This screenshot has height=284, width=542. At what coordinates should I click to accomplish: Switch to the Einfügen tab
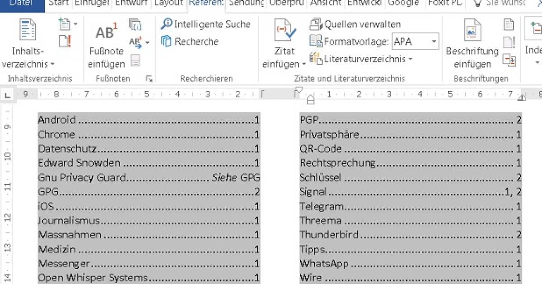93,4
